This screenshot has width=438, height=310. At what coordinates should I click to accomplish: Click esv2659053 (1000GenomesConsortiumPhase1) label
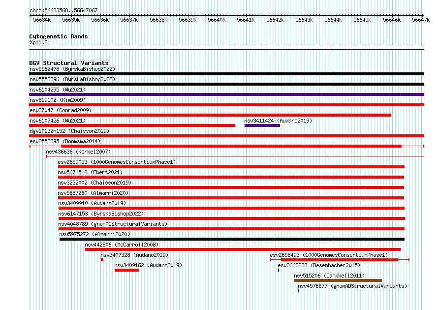tap(117, 162)
